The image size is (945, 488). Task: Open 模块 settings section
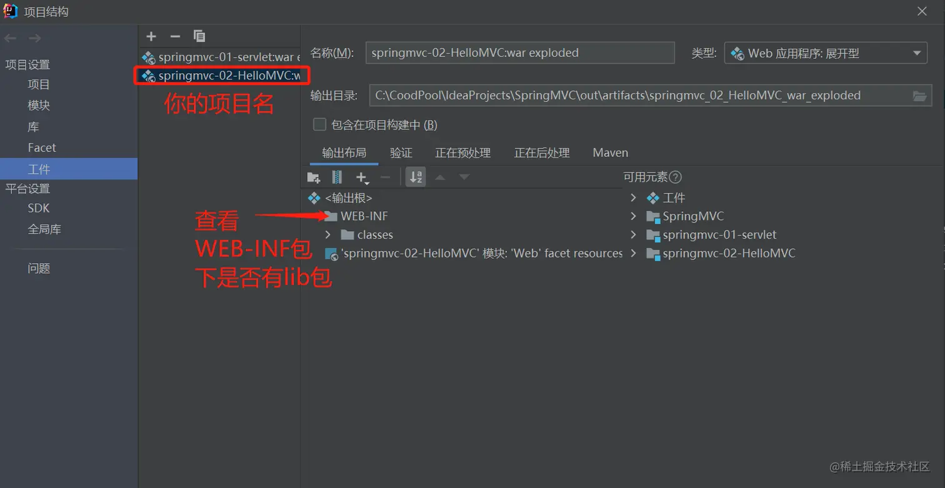point(39,106)
